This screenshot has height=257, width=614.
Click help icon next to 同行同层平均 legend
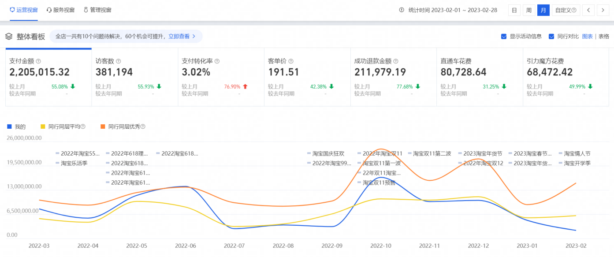point(83,127)
